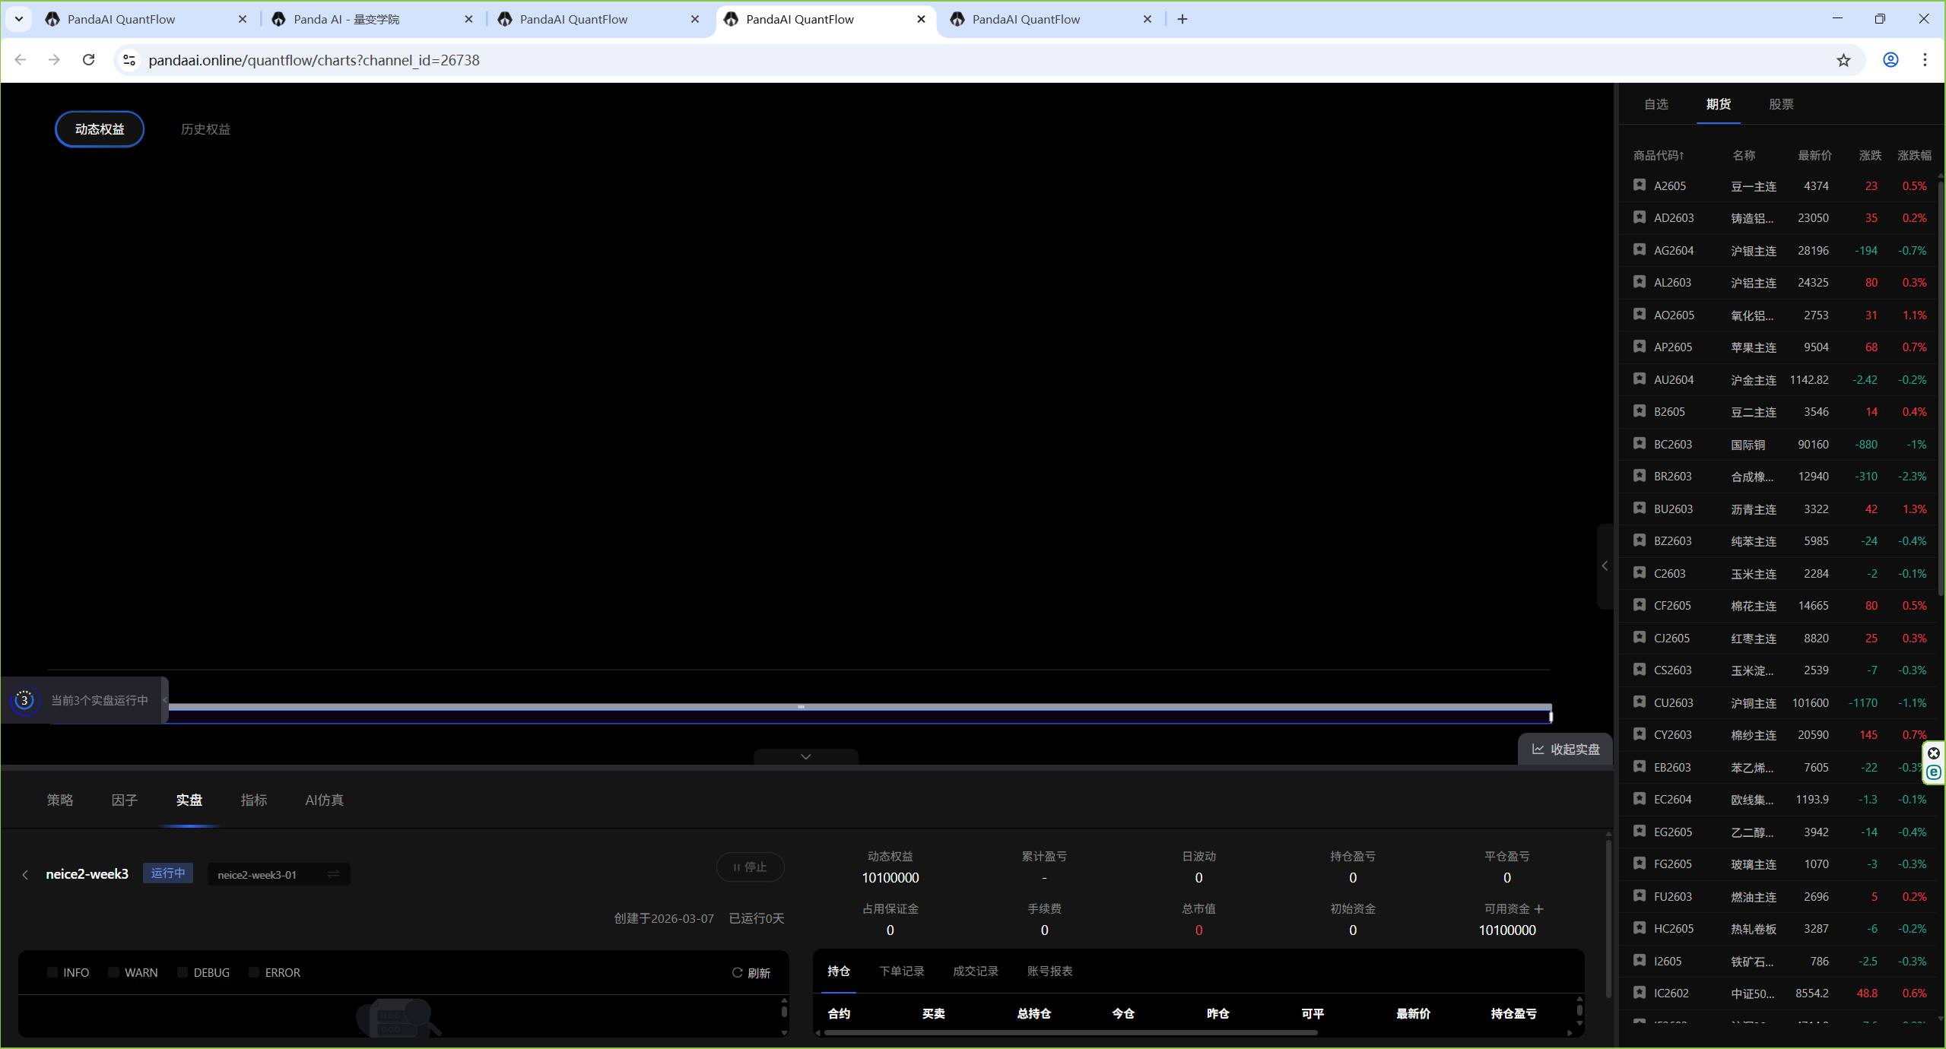Enable the WARN log filter
The height and width of the screenshot is (1049, 1946).
pos(113,972)
